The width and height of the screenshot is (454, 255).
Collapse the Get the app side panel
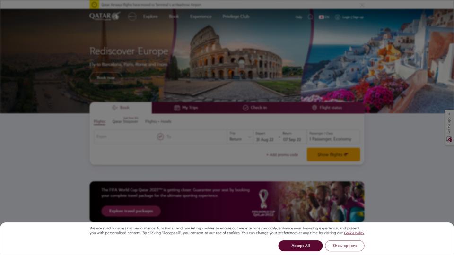449,114
